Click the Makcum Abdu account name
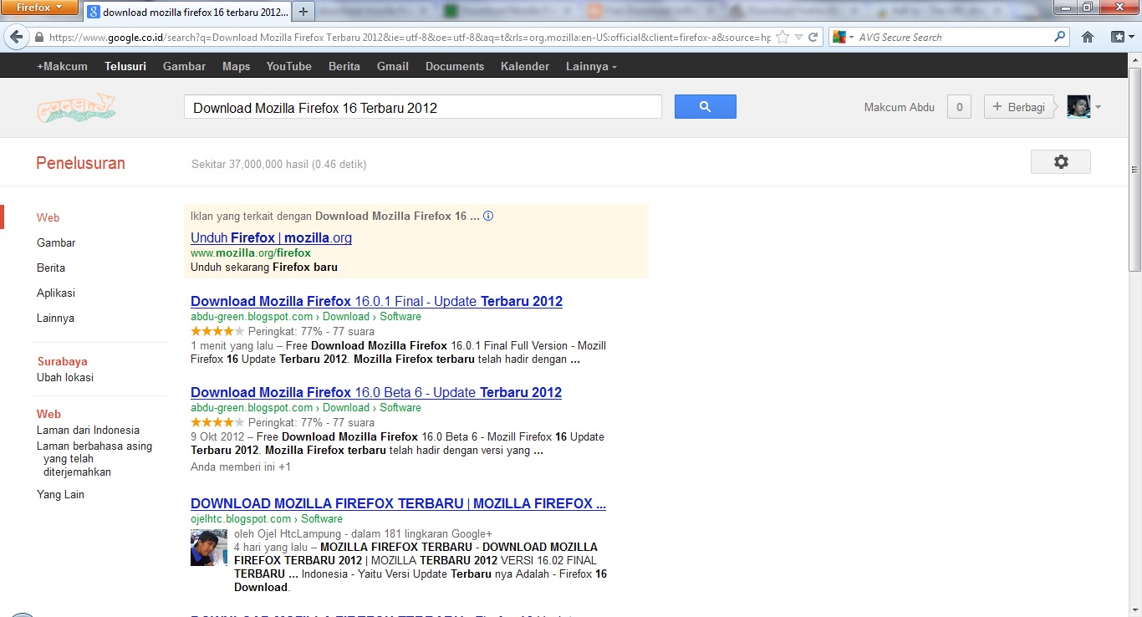The height and width of the screenshot is (617, 1142). click(x=900, y=107)
